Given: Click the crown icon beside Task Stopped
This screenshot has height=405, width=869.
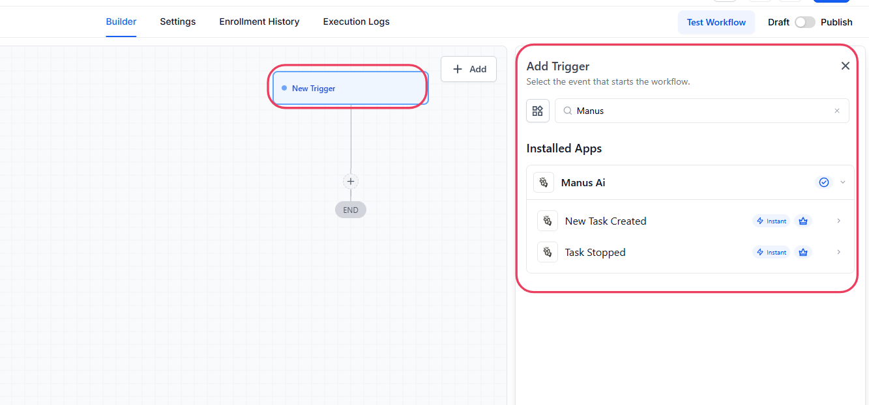Looking at the screenshot, I should point(803,252).
